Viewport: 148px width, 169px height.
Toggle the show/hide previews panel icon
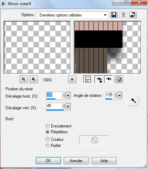tap(87, 79)
